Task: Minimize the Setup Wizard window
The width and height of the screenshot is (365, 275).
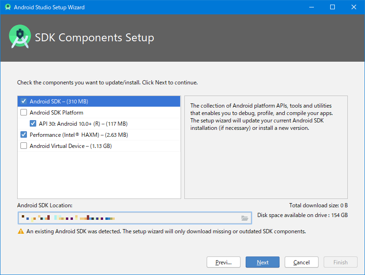Action: 312,7
